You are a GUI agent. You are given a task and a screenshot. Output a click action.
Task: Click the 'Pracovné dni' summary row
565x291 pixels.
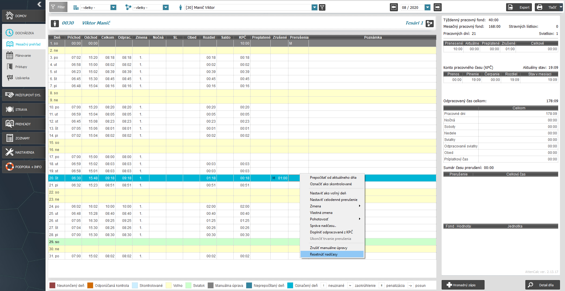point(501,114)
